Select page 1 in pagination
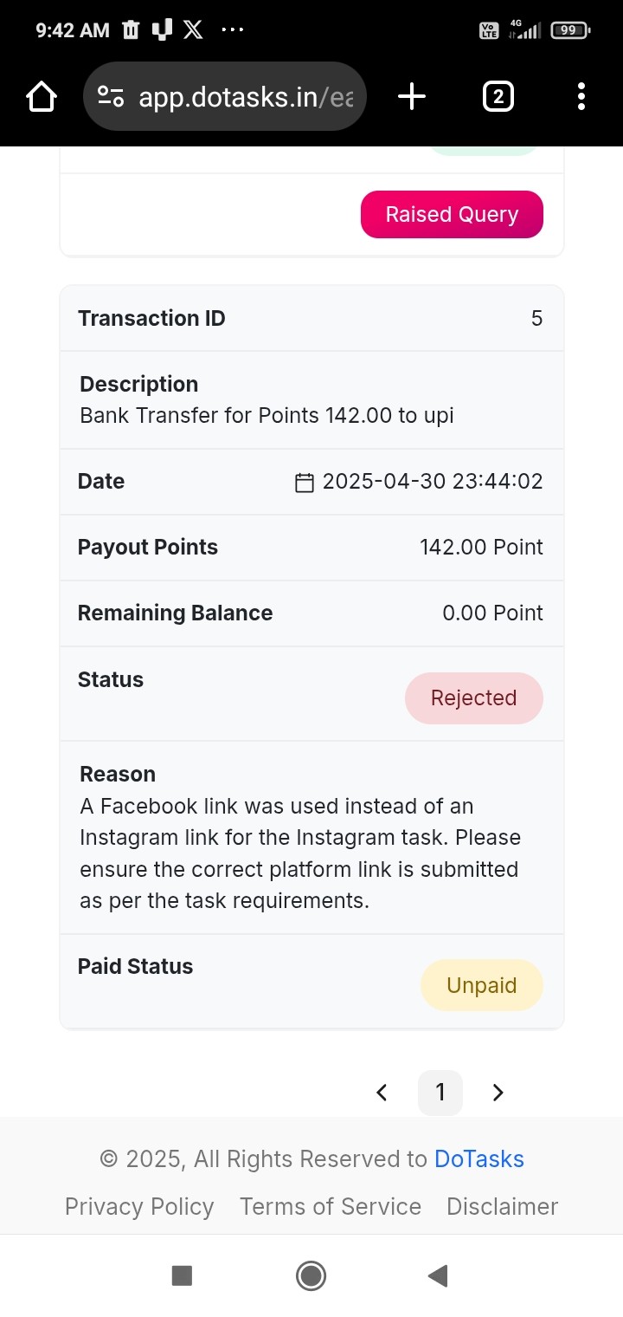 pos(440,1093)
